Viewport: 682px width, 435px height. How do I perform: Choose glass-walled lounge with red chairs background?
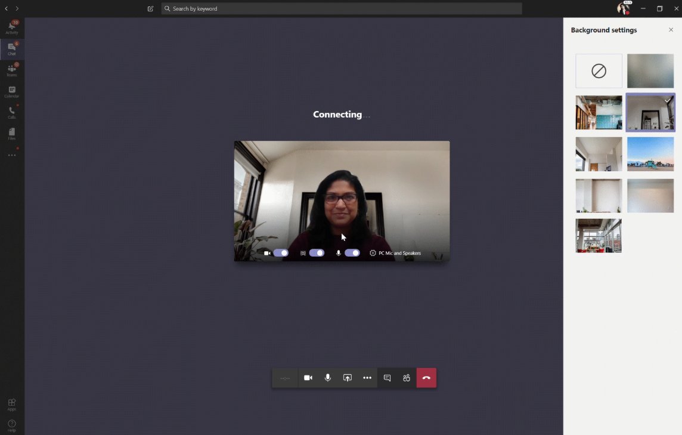tap(599, 236)
